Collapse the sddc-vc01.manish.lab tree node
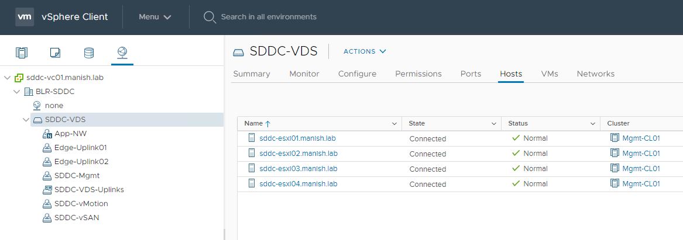 point(7,78)
